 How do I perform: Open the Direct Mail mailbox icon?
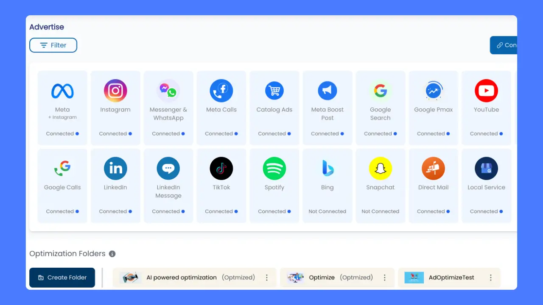(434, 169)
